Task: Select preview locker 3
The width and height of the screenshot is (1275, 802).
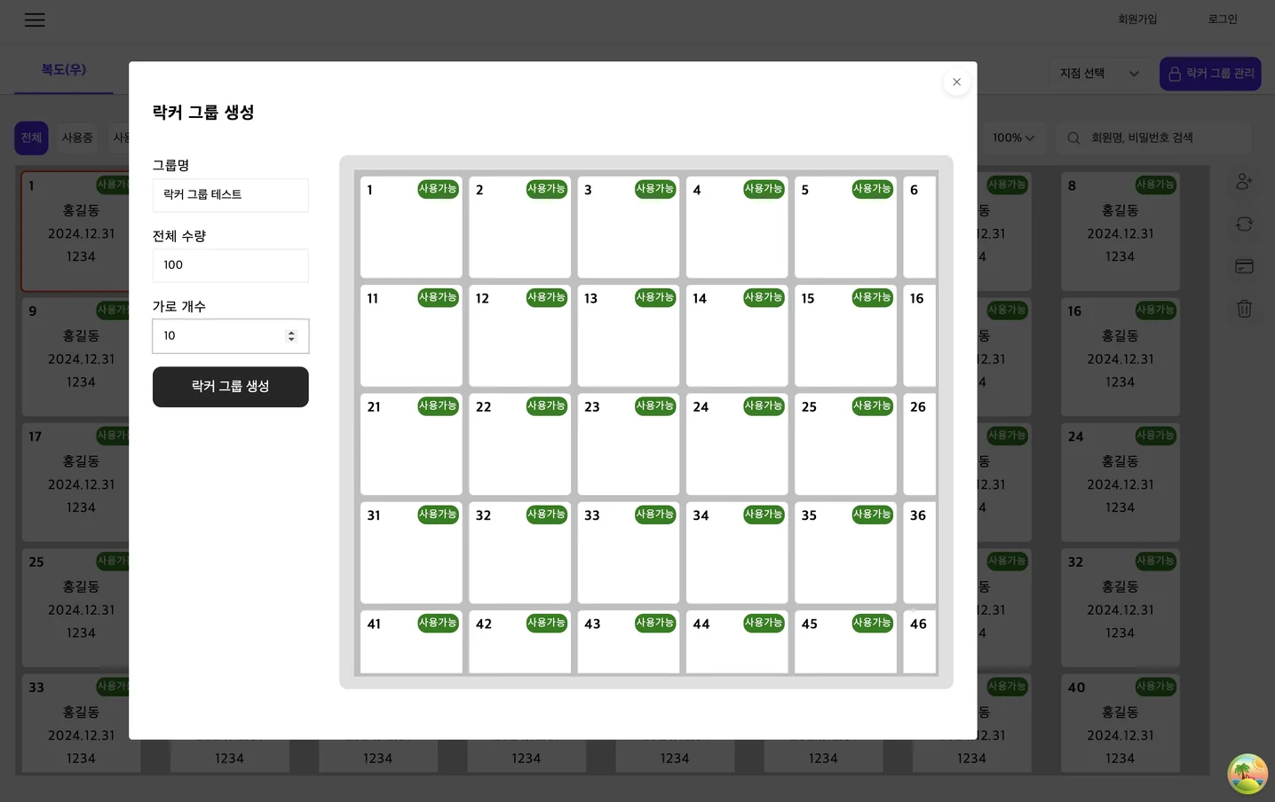Action: tap(629, 227)
